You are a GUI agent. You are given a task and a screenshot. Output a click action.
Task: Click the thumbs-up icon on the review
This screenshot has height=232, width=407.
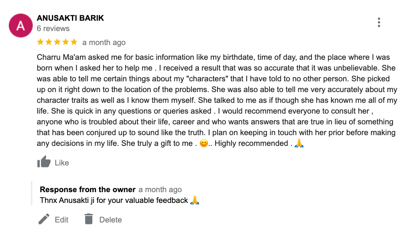pyautogui.click(x=44, y=162)
